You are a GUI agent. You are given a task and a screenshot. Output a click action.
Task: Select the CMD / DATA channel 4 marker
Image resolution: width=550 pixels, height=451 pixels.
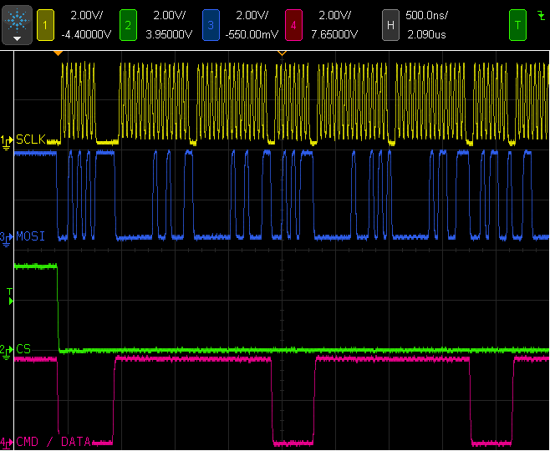[x=7, y=441]
